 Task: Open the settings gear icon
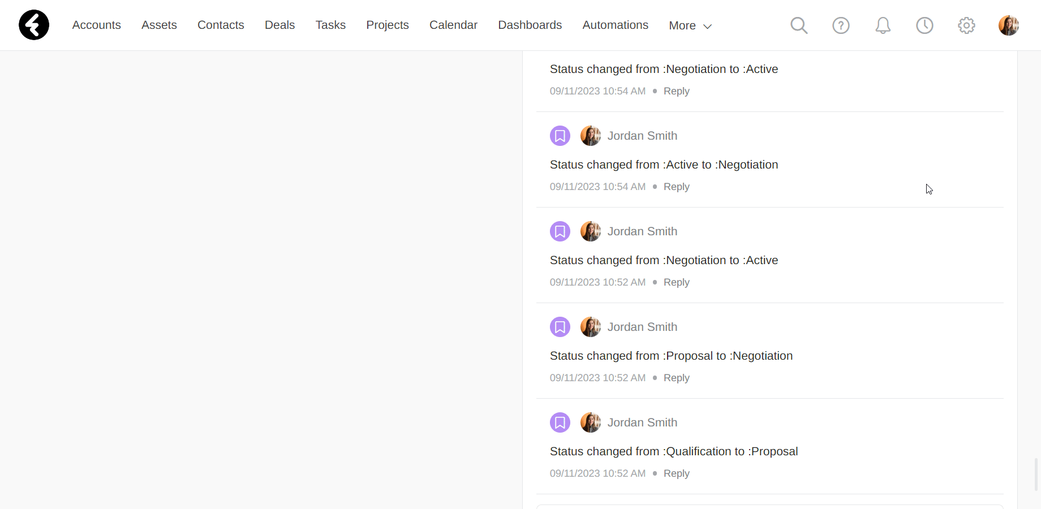966,25
